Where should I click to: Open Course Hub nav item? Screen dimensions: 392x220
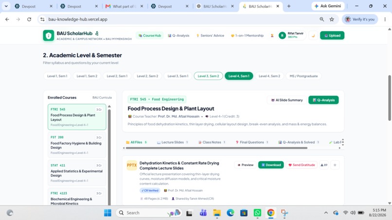tap(150, 35)
